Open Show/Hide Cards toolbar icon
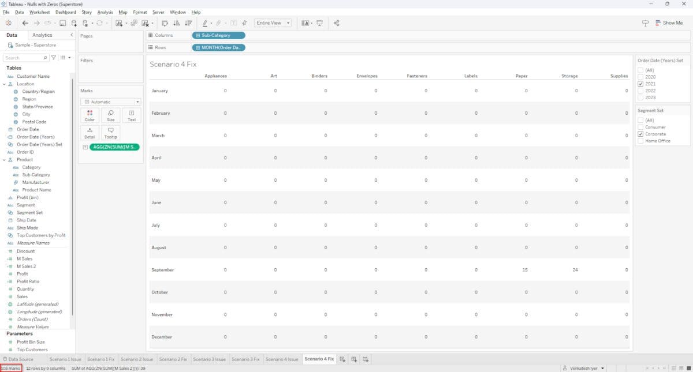This screenshot has width=693, height=372. point(305,23)
